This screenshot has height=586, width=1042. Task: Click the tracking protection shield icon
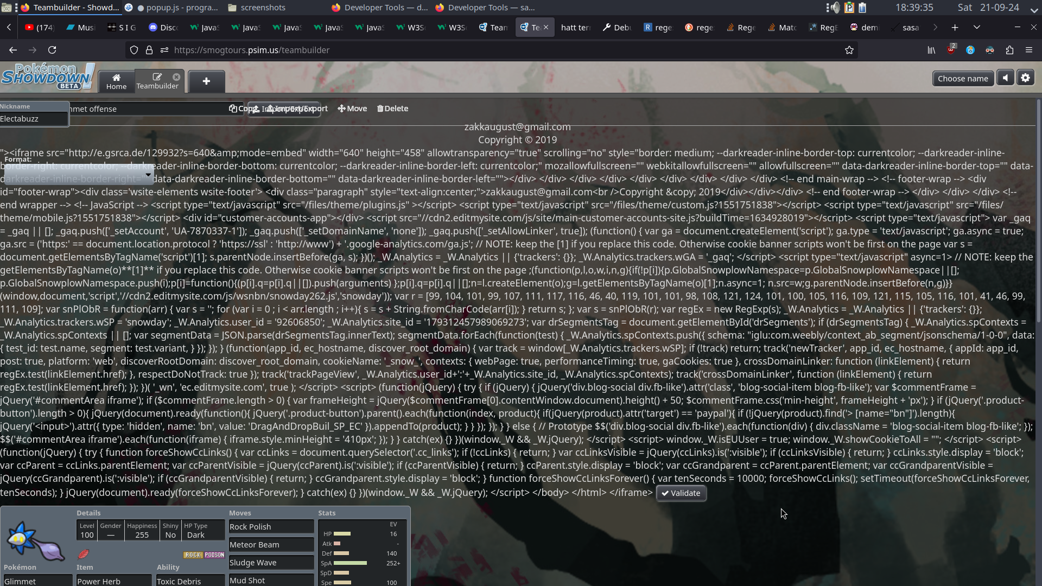(134, 50)
